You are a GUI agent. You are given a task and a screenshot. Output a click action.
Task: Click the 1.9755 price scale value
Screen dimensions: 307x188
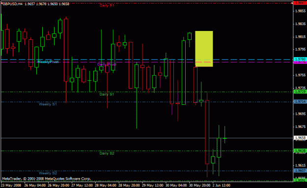pyautogui.click(x=300, y=75)
